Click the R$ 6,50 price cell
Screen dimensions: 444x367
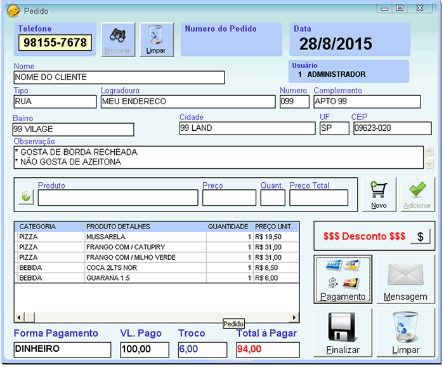coord(276,268)
